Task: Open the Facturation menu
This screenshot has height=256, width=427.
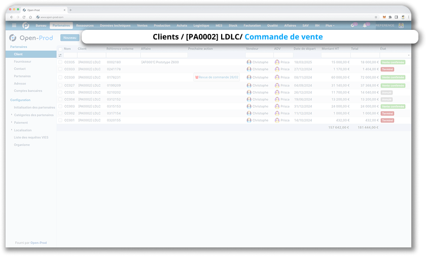Action: (252, 25)
